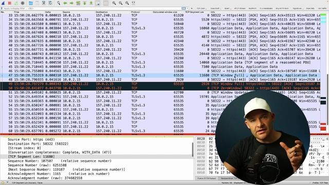Select the highlighted TCP Segment Len: 11680 detail line

[x=96, y=156]
